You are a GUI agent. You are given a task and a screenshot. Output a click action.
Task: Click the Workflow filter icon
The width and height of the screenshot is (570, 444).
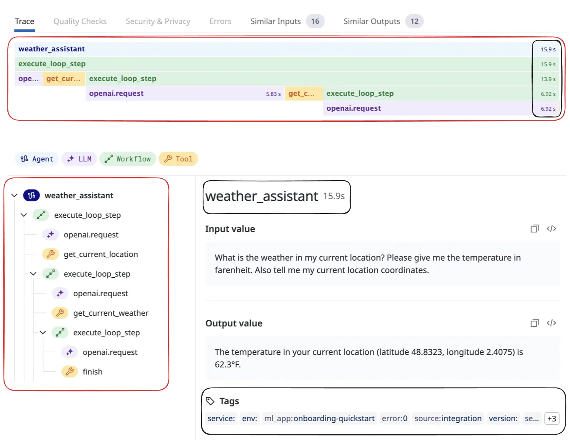coord(109,159)
